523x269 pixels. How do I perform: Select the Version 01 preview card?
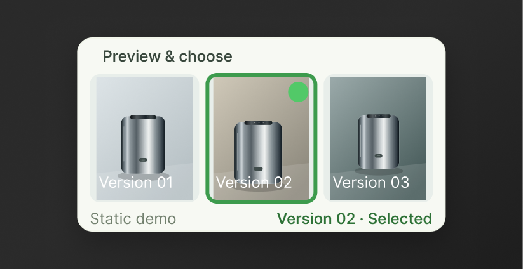pos(144,138)
